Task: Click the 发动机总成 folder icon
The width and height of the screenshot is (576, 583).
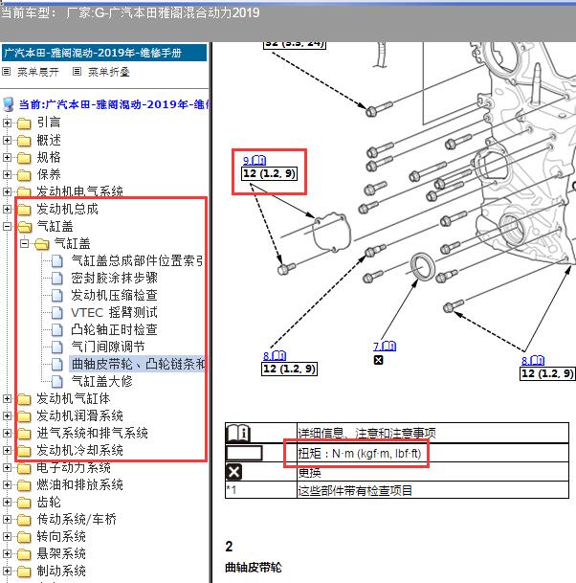Action: (24, 210)
